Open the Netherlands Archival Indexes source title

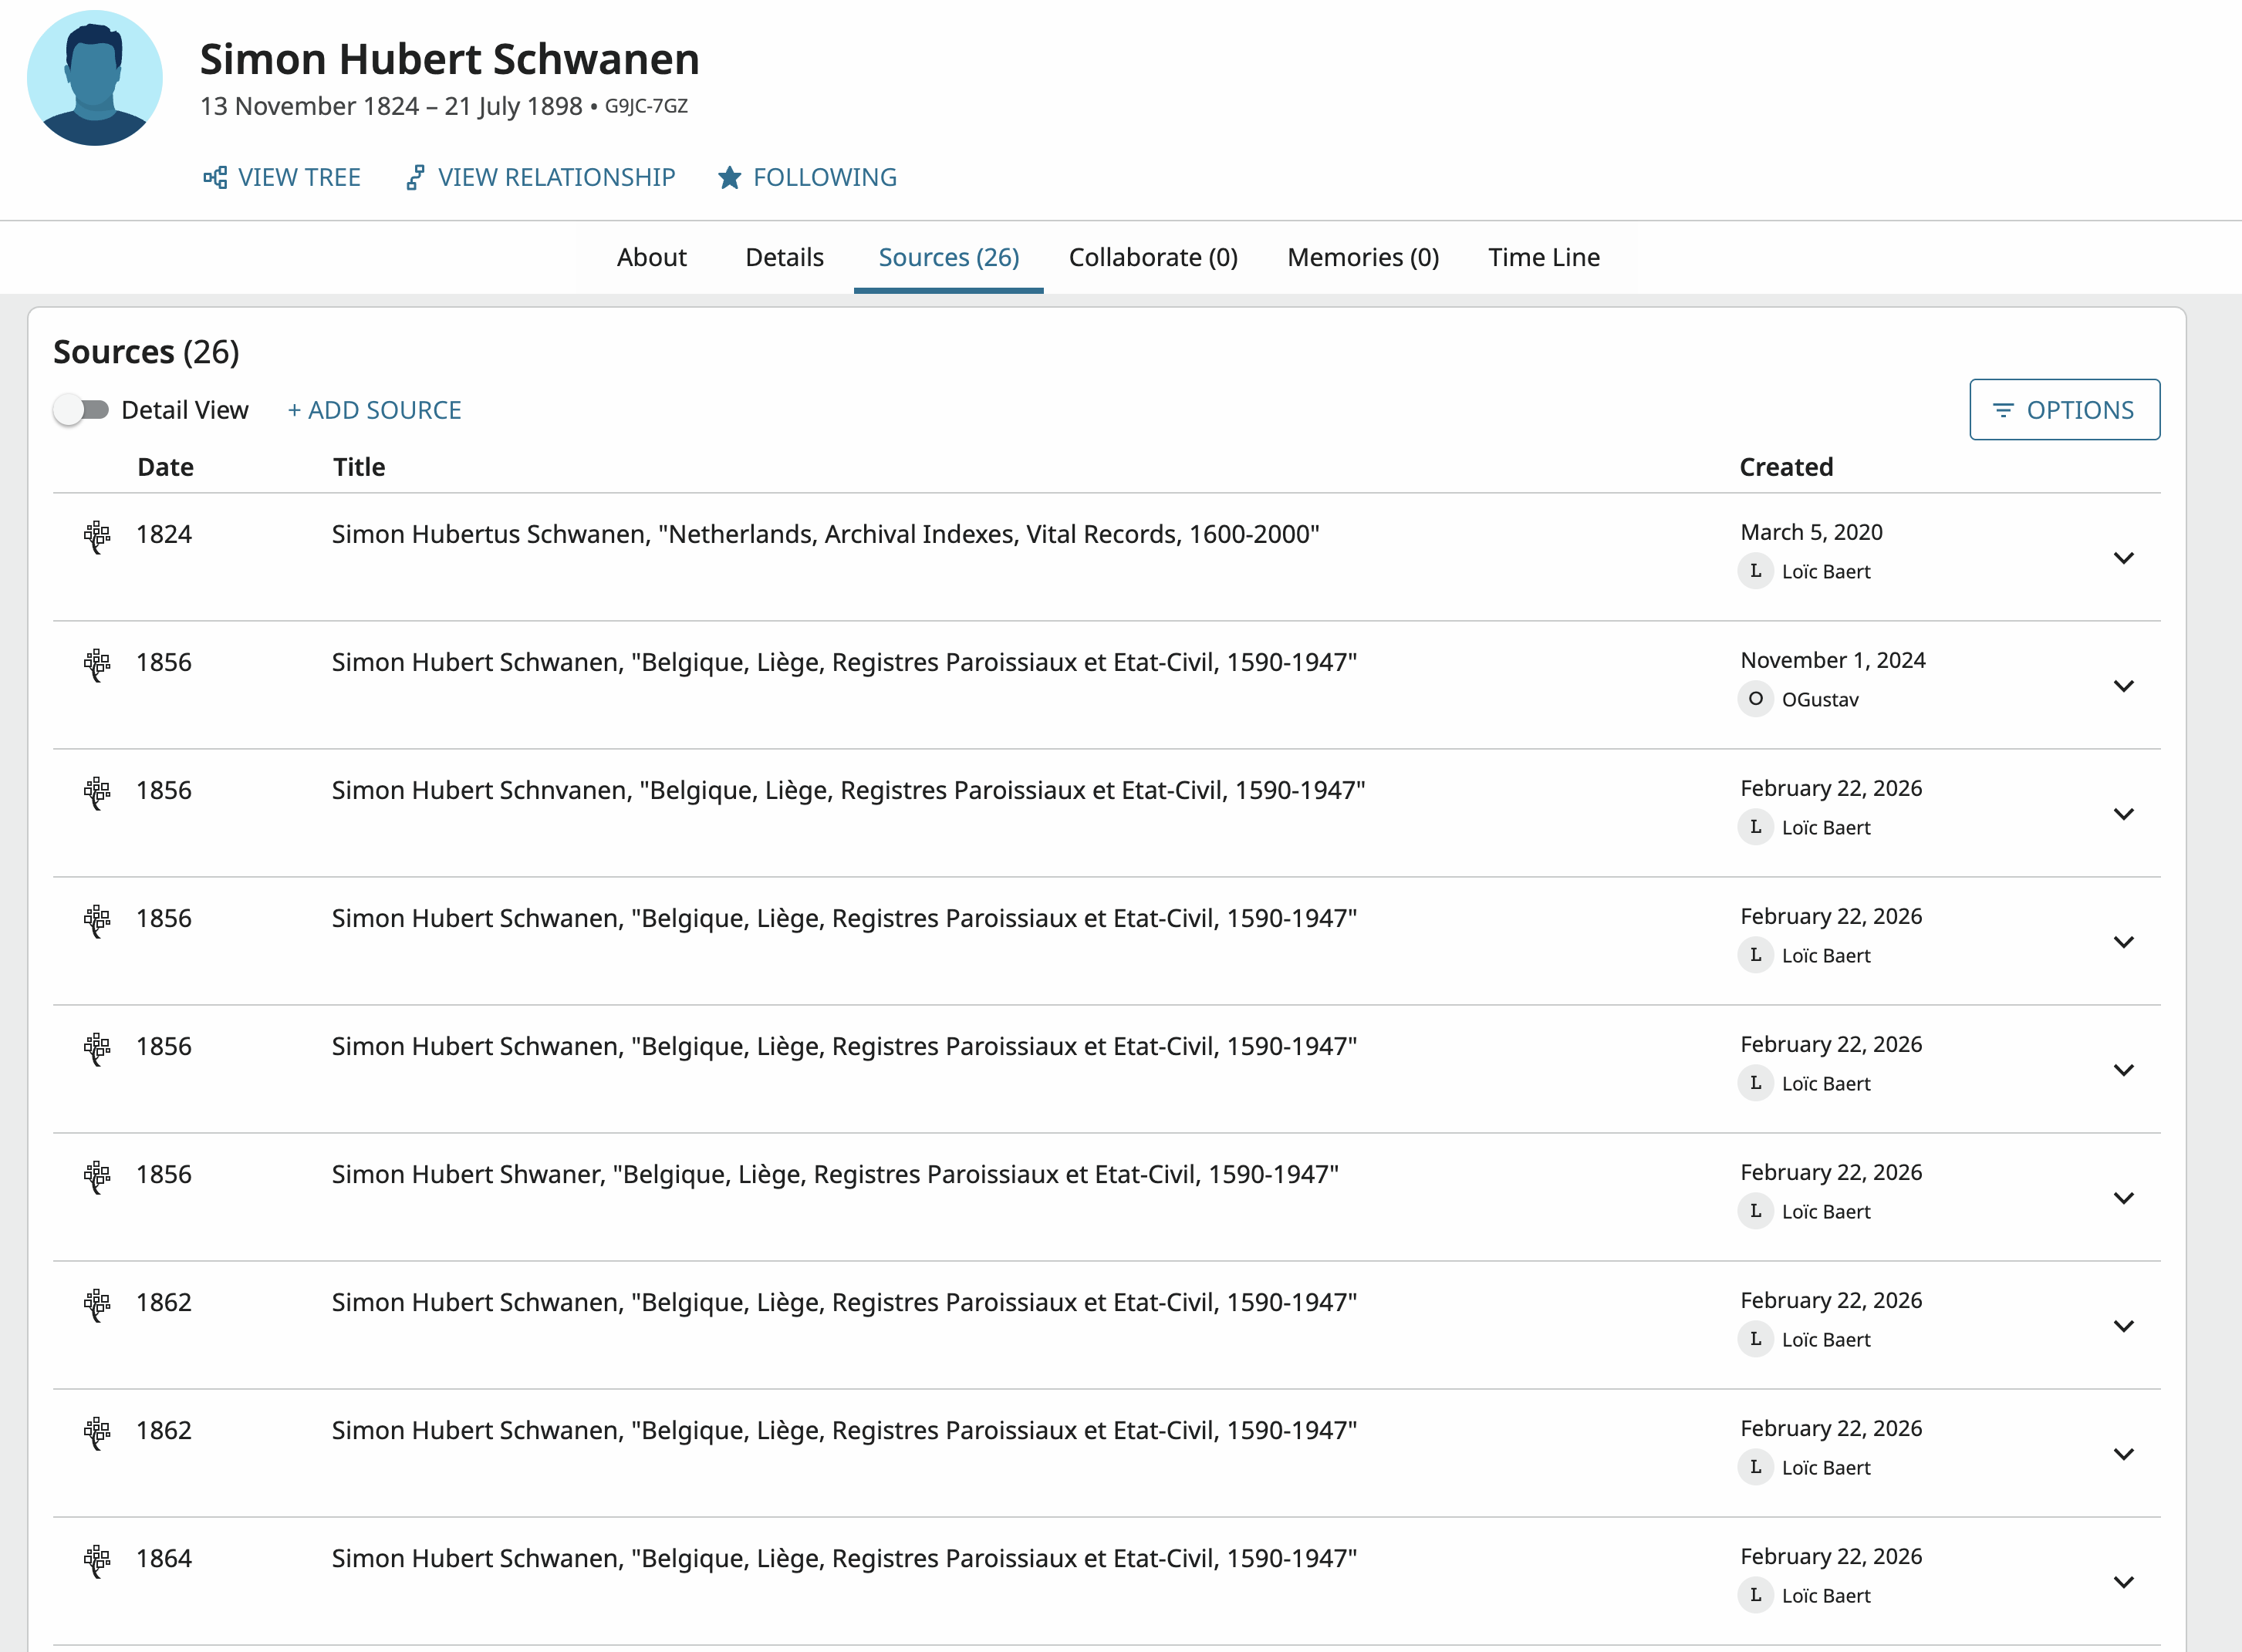(825, 535)
